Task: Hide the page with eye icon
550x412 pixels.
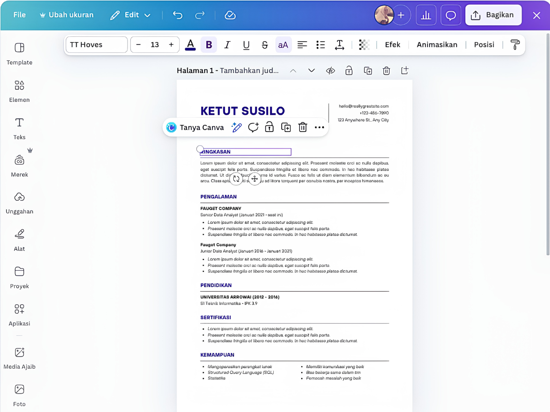Action: pos(330,71)
